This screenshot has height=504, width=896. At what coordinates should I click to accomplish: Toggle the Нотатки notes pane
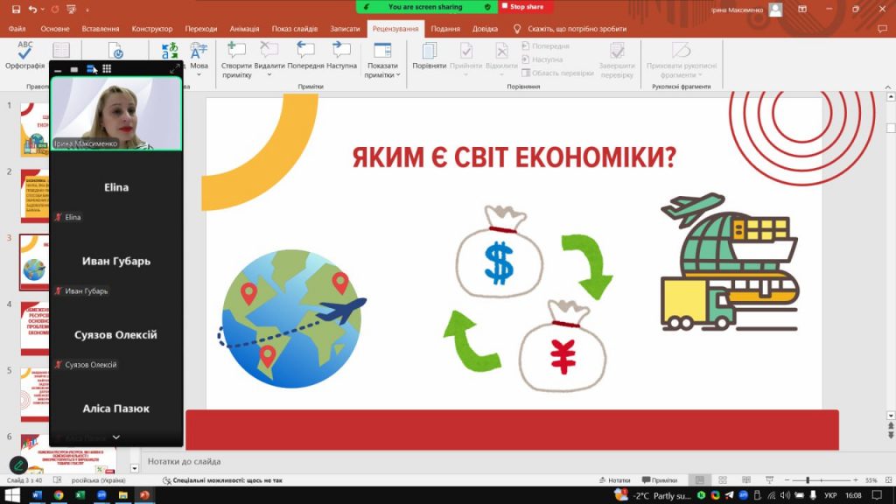(614, 480)
